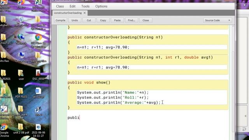Image resolution: width=249 pixels, height=140 pixels.
Task: Open the Computer desktop icon
Action: click(21, 57)
